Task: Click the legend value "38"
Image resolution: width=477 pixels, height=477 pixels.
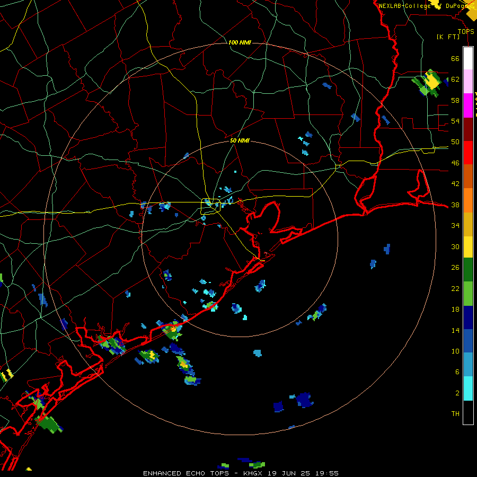Action: (x=455, y=205)
